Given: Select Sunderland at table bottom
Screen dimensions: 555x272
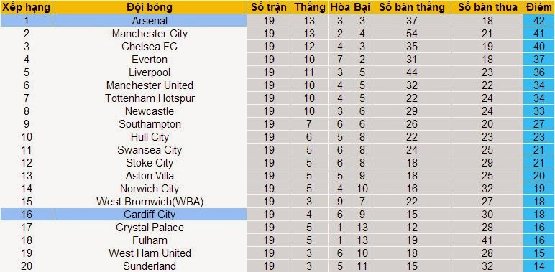Looking at the screenshot, I should (150, 266).
